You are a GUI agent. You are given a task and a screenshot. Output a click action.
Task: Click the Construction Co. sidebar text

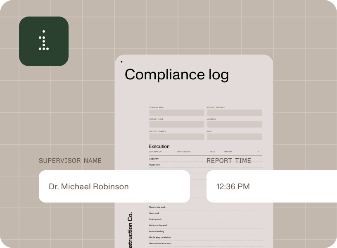(x=131, y=227)
